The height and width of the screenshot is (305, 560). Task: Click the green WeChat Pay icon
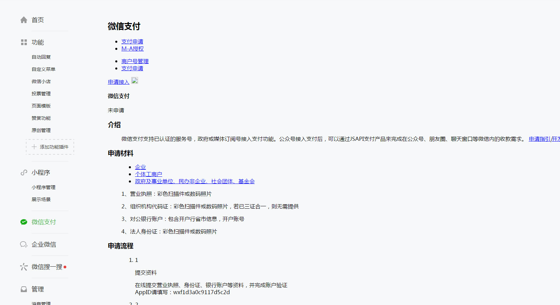click(24, 222)
